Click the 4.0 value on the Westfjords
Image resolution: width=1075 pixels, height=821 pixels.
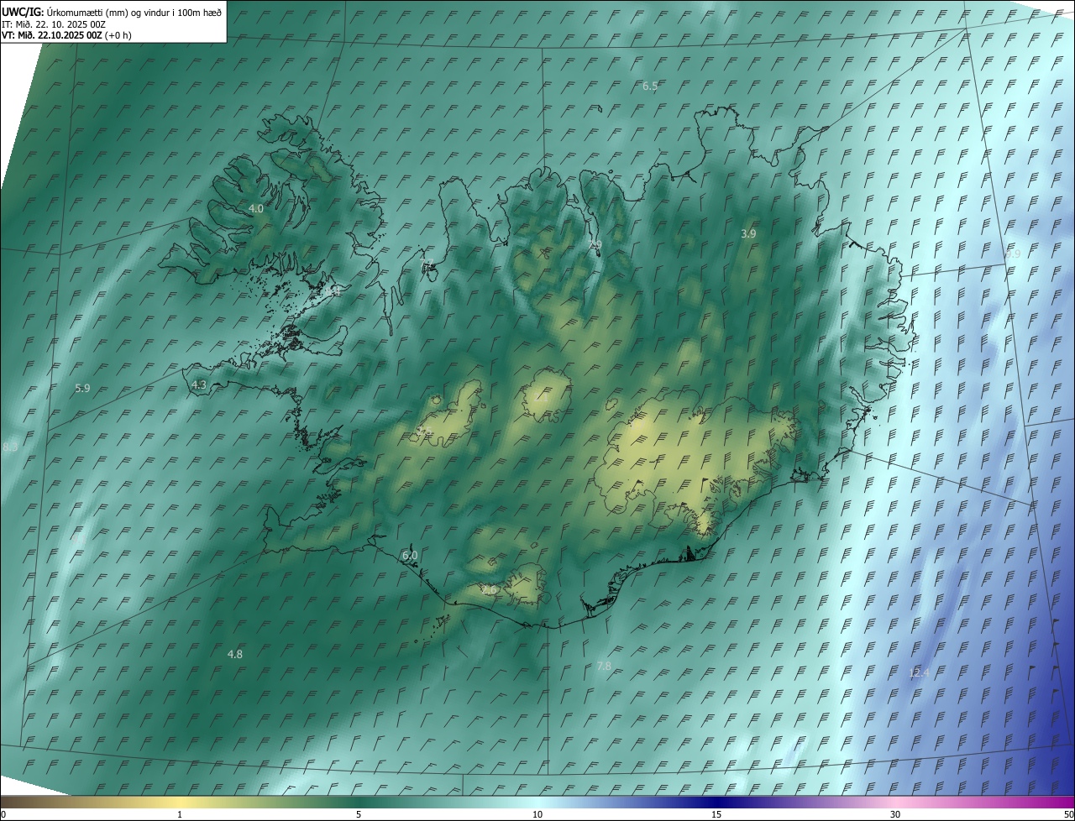tap(256, 208)
